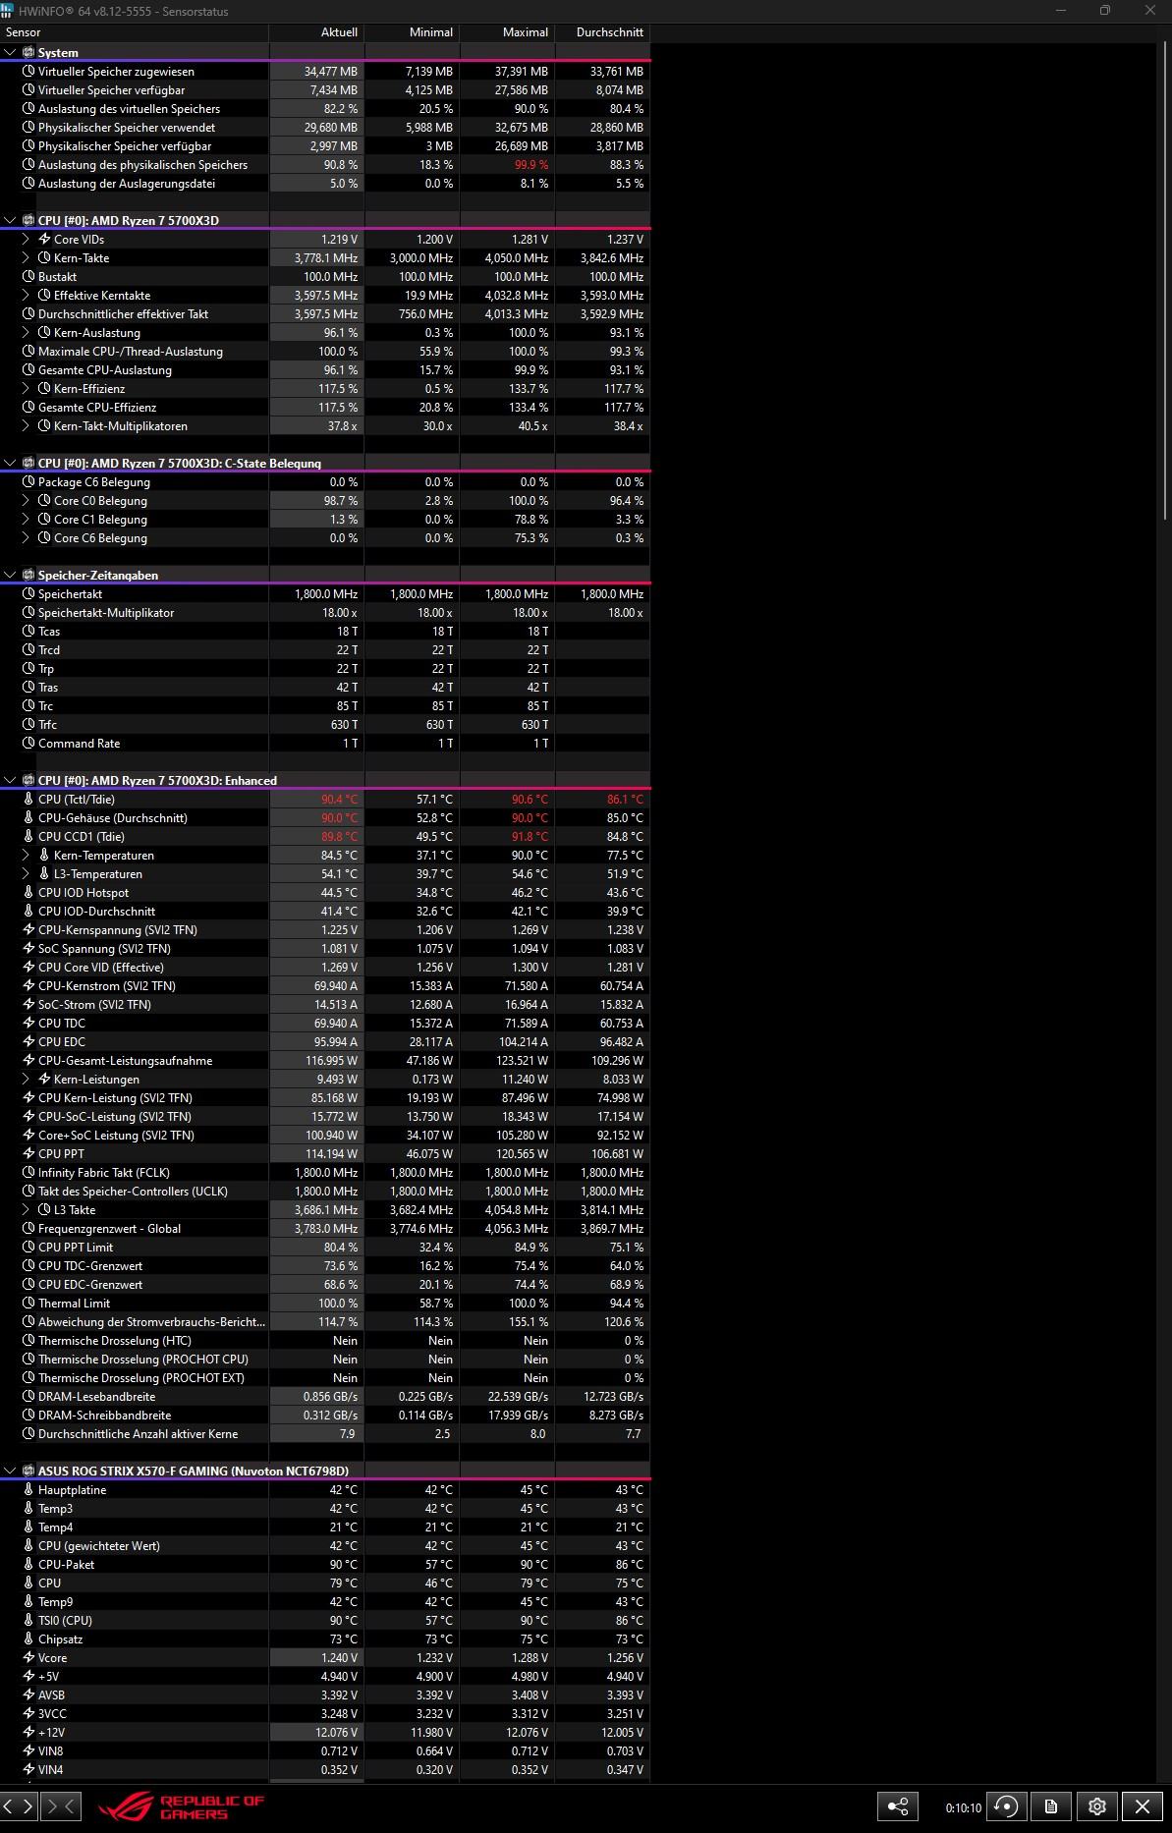This screenshot has height=1833, width=1172.
Task: Expand the L3 Takte row
Action: pyautogui.click(x=26, y=1209)
